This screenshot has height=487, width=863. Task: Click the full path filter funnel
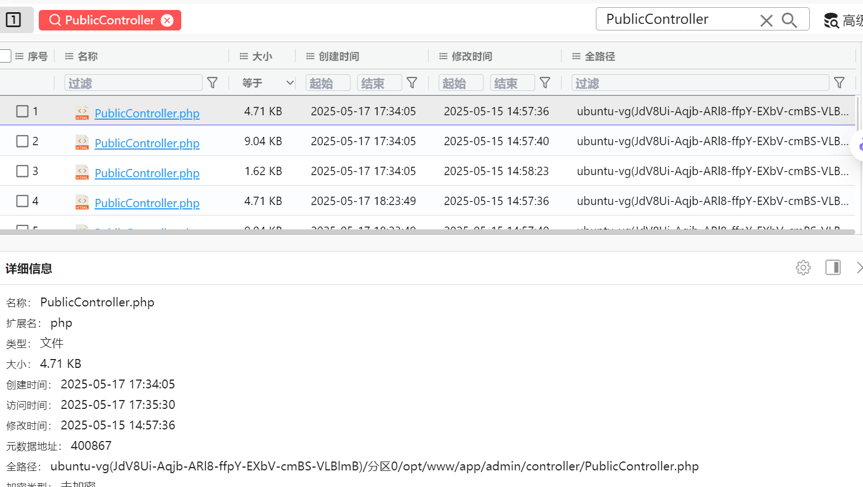pyautogui.click(x=839, y=83)
